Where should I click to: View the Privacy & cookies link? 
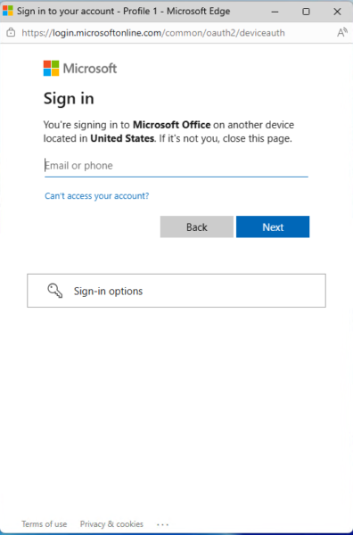coord(111,523)
